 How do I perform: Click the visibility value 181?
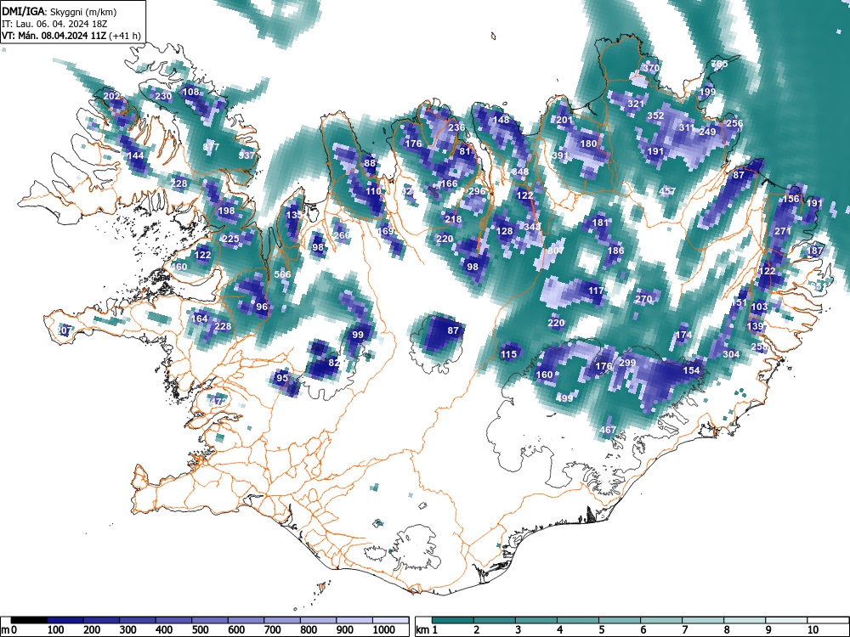[x=601, y=222]
